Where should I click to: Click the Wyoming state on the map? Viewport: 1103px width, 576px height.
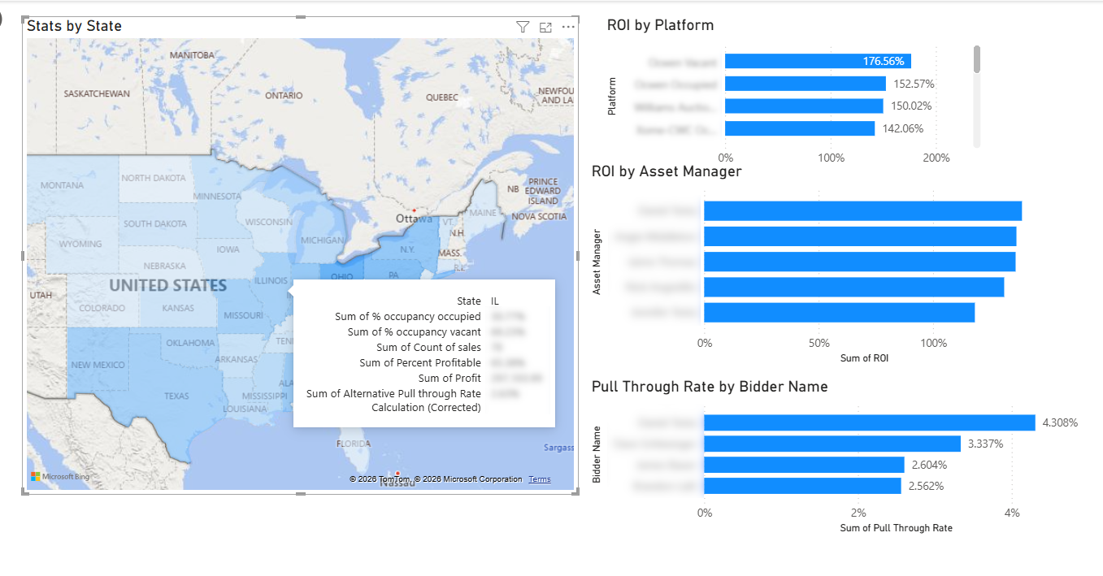coord(81,244)
